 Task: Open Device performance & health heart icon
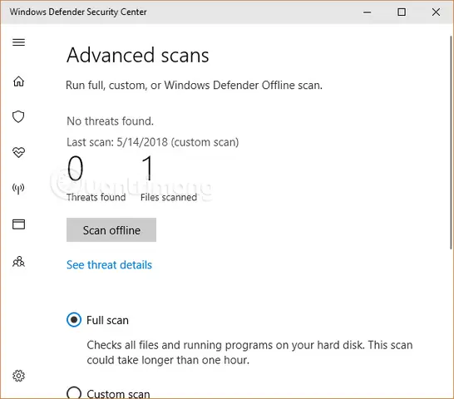pos(18,152)
